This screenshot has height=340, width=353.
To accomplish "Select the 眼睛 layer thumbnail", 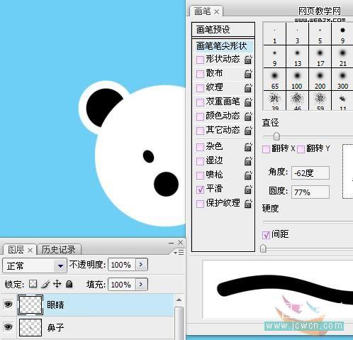I will point(30,305).
